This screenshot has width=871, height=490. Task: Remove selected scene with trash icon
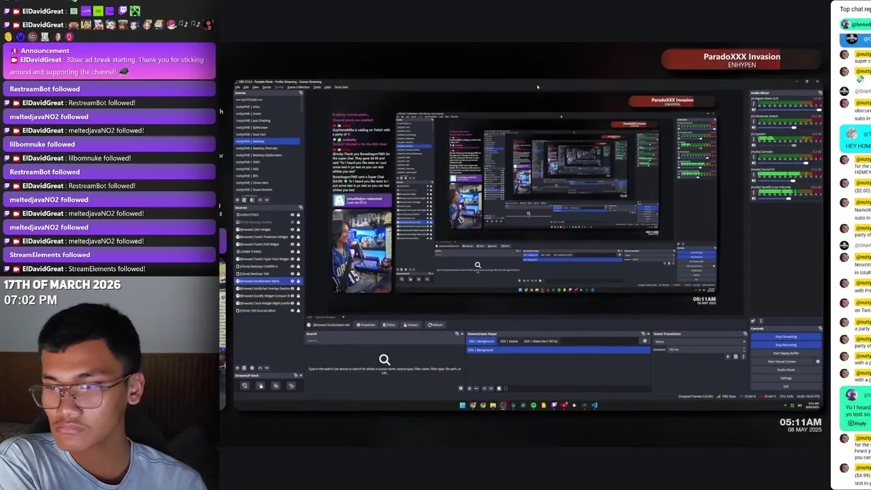pos(244,200)
